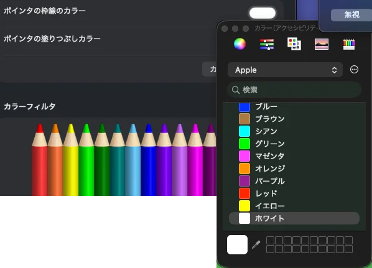The width and height of the screenshot is (372, 268).
Task: Click the ポインタの枠線のカラー label
Action: pos(45,11)
